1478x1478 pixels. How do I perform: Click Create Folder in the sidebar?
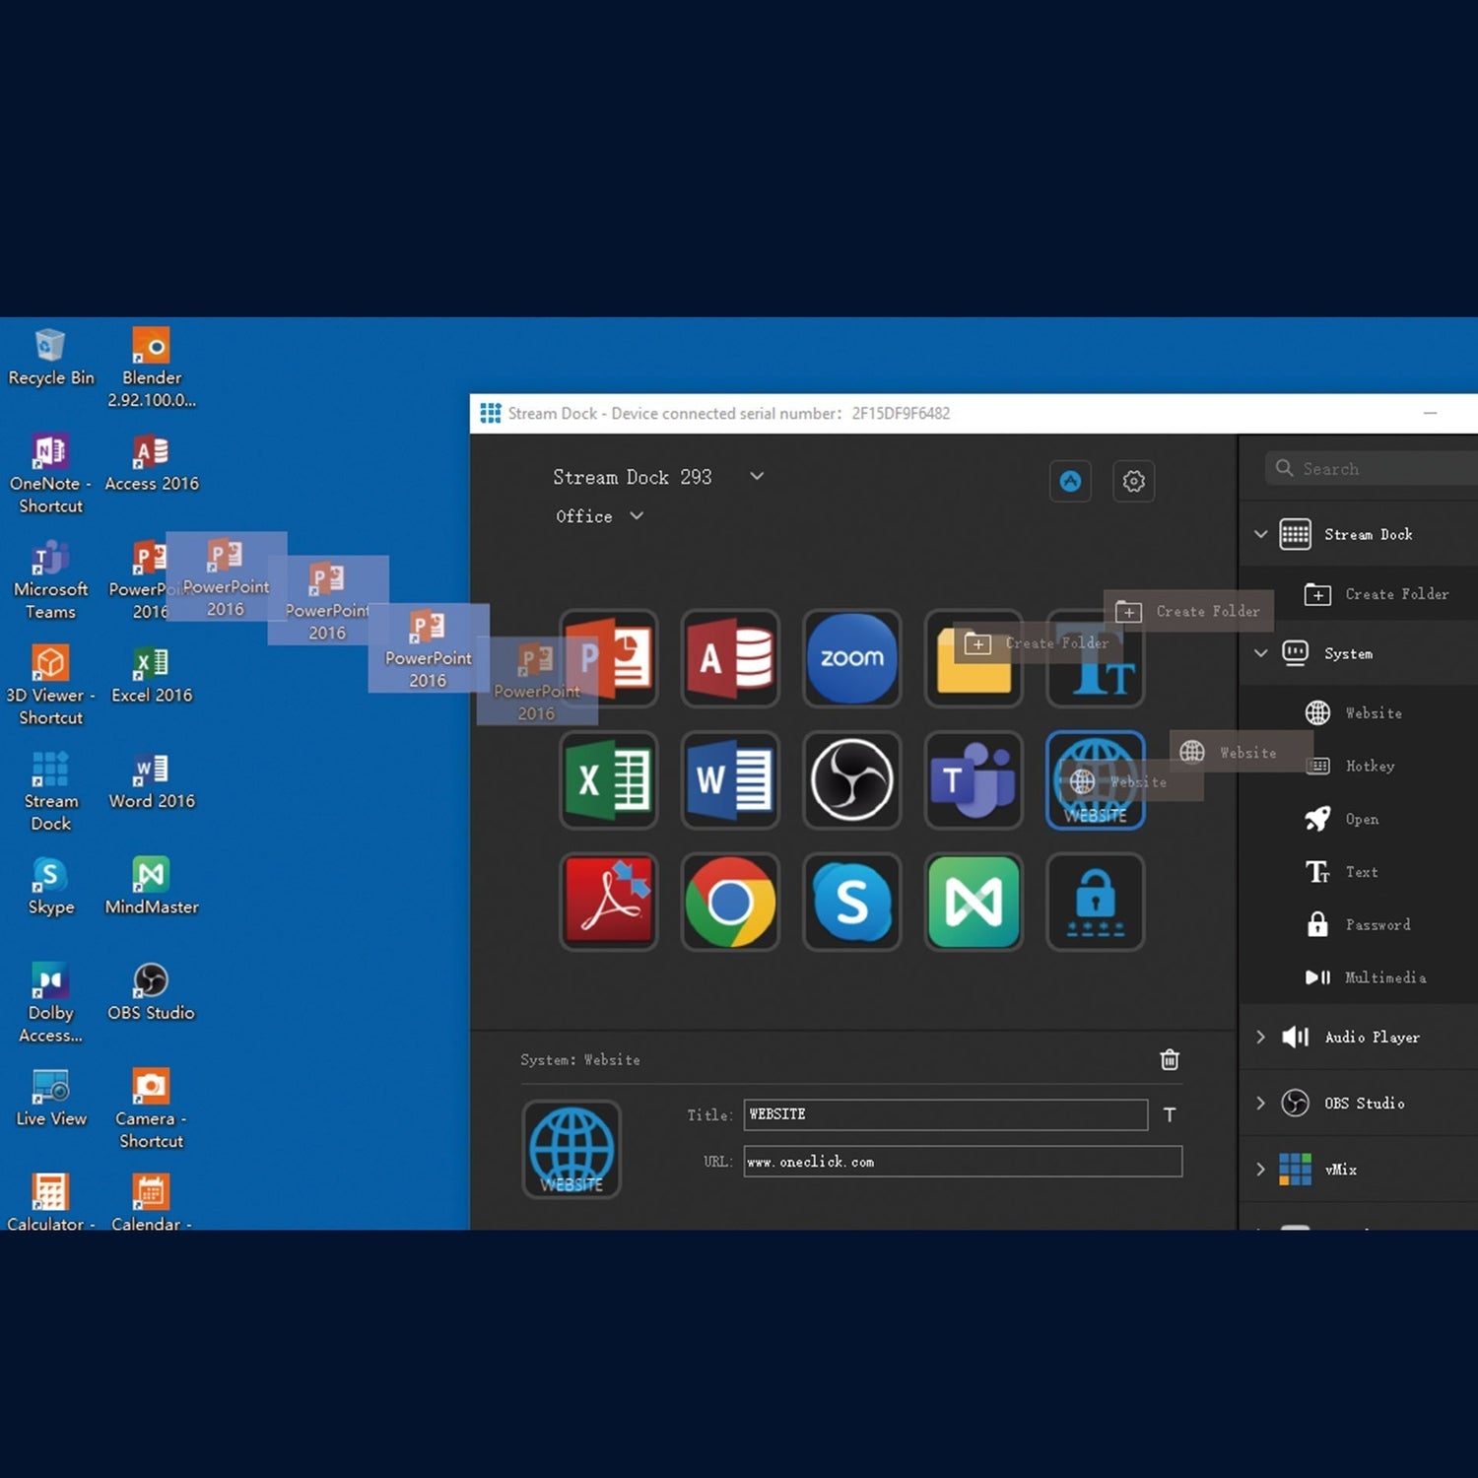1396,593
